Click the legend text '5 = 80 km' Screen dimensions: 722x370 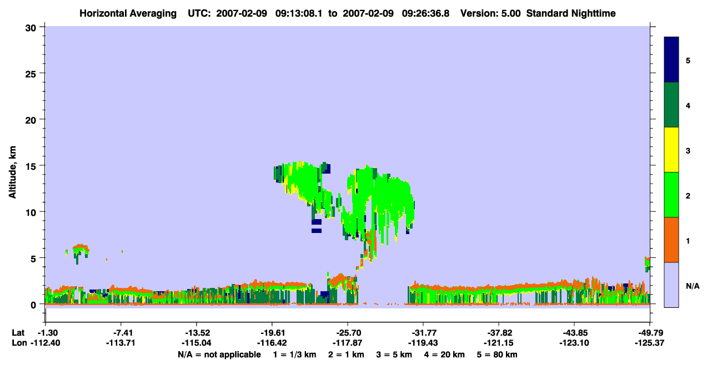(497, 354)
